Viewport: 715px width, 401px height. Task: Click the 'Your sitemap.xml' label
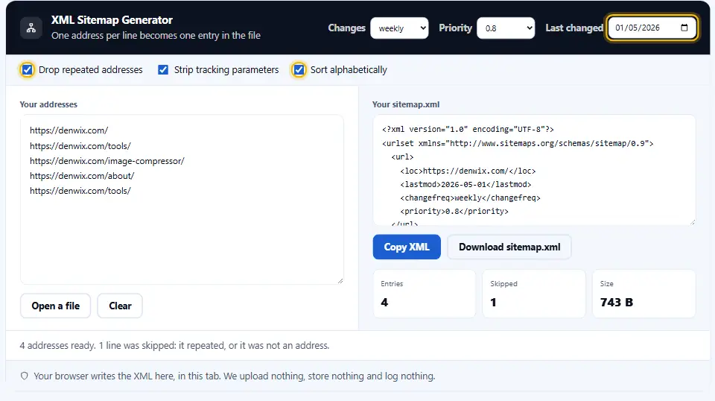click(x=406, y=104)
